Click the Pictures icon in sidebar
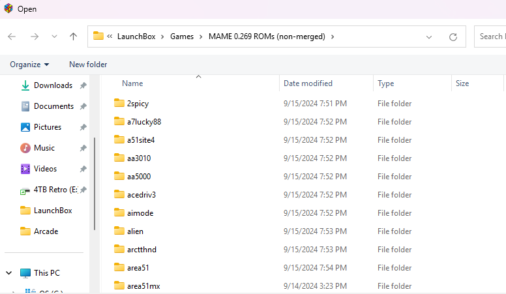 25,127
